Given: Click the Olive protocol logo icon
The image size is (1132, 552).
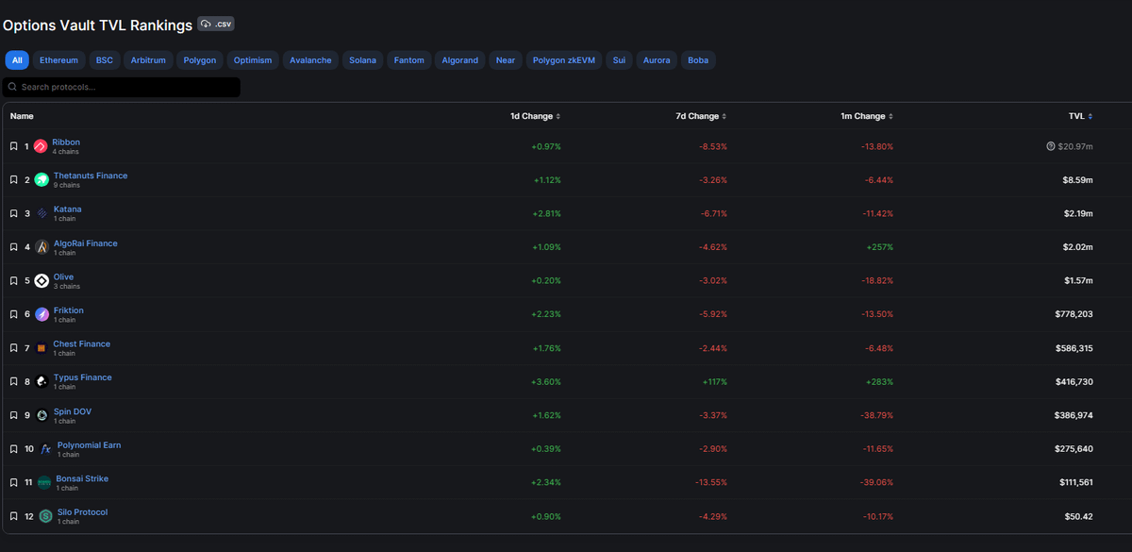Looking at the screenshot, I should pyautogui.click(x=42, y=281).
